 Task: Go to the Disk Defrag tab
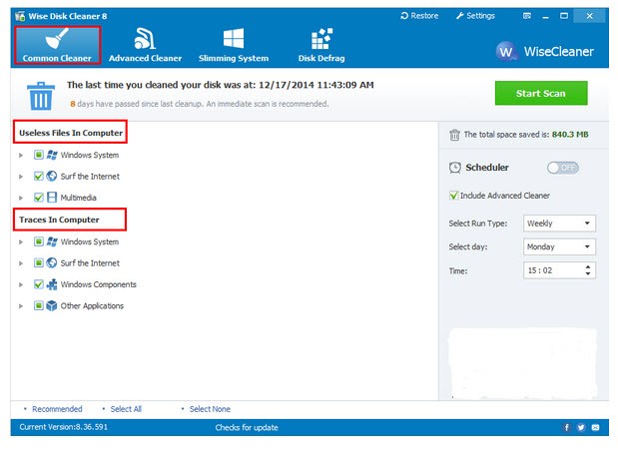[321, 45]
